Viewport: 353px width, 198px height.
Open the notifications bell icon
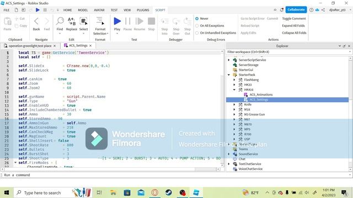pos(282,10)
